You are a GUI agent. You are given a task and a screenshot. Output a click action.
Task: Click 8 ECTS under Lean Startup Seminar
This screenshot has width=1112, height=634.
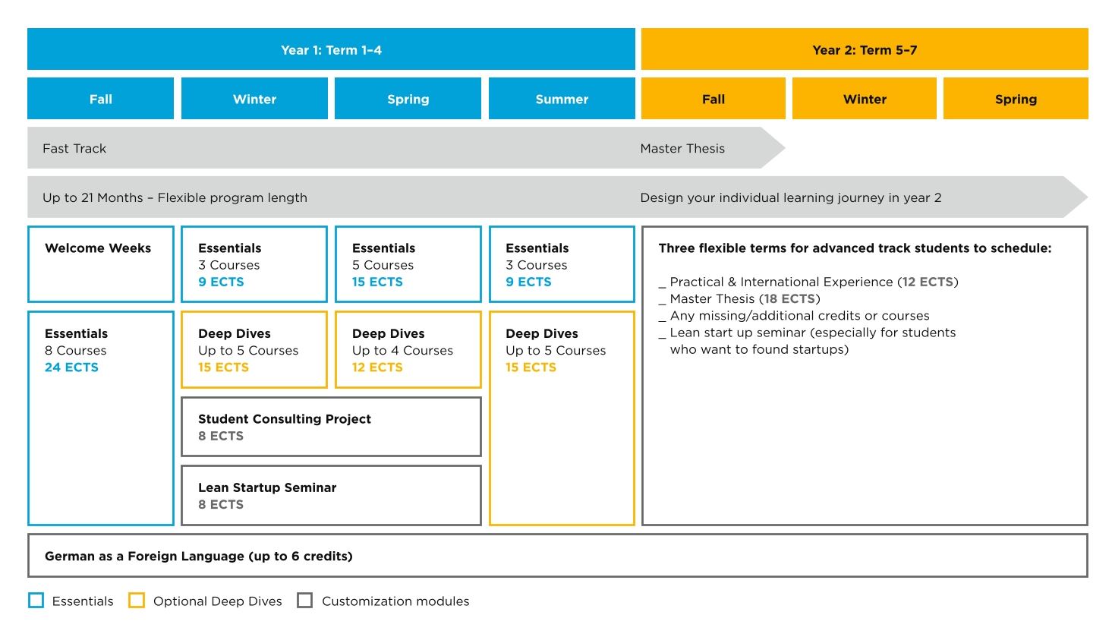click(221, 504)
